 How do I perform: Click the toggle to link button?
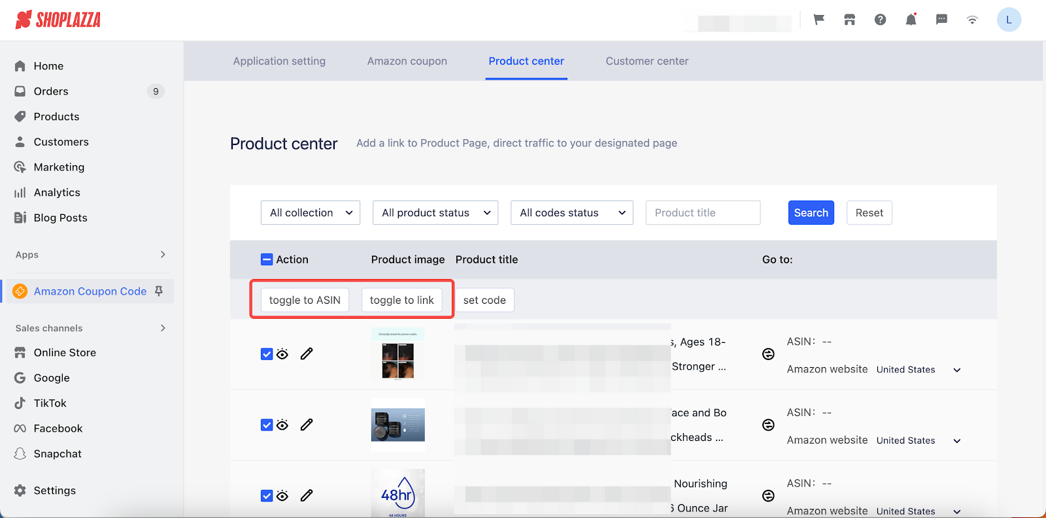[x=402, y=300]
